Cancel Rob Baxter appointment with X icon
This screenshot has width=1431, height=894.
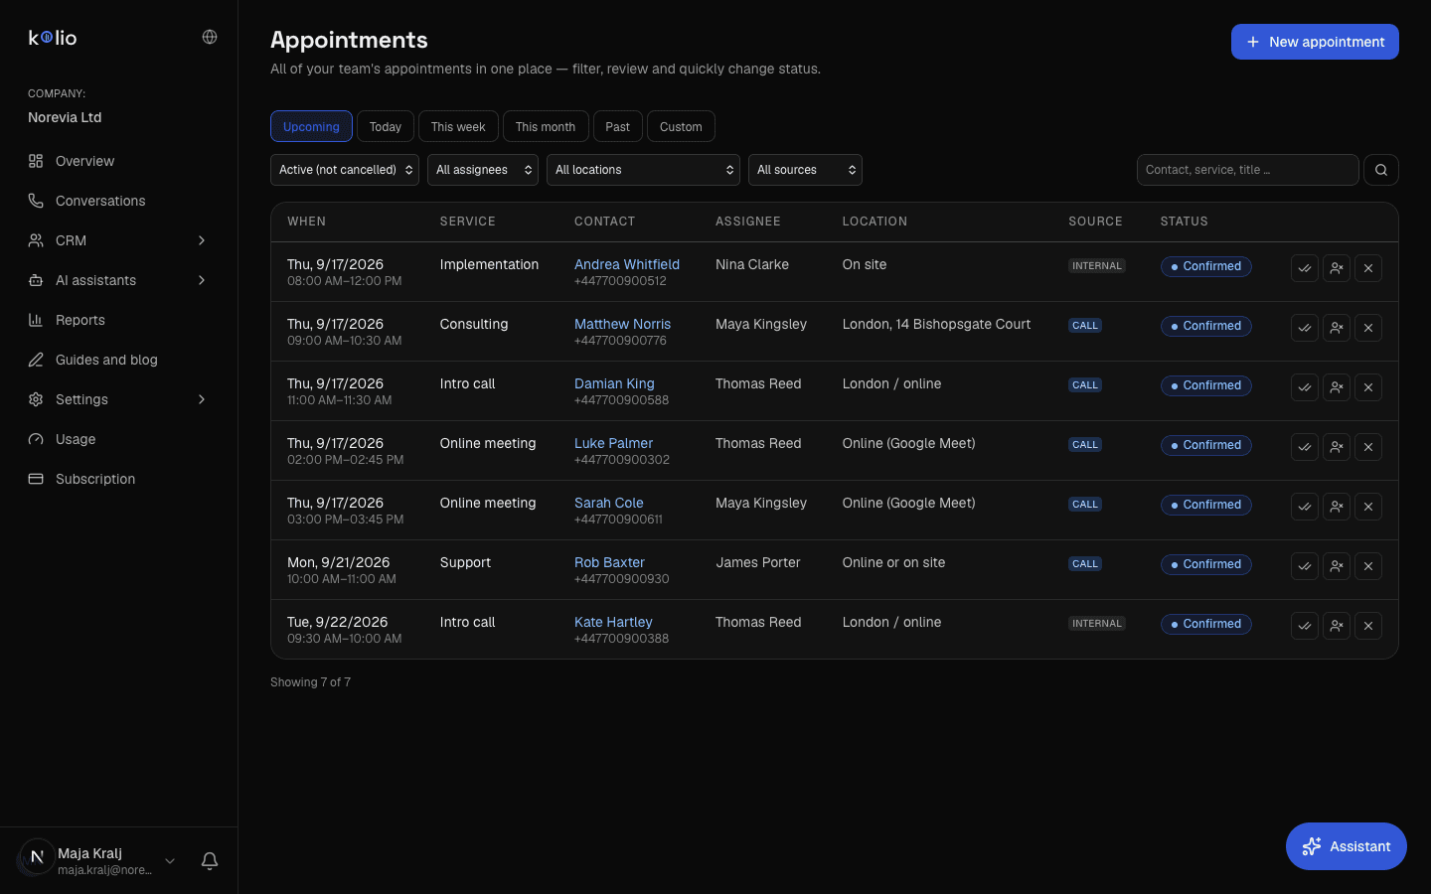click(1368, 566)
